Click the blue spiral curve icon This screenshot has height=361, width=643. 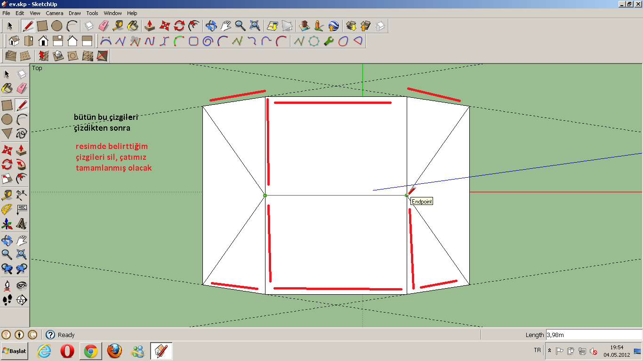click(208, 41)
